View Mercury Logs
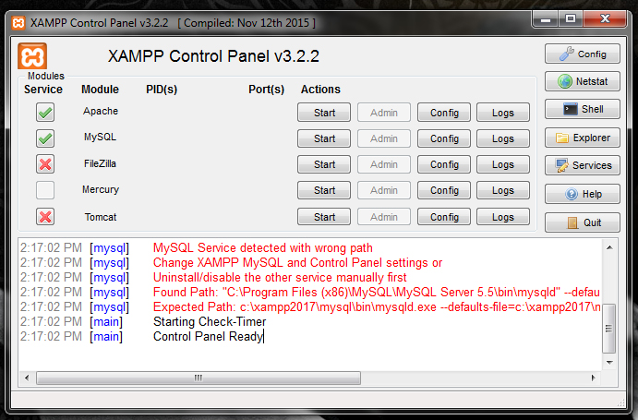This screenshot has height=420, width=638. point(503,190)
